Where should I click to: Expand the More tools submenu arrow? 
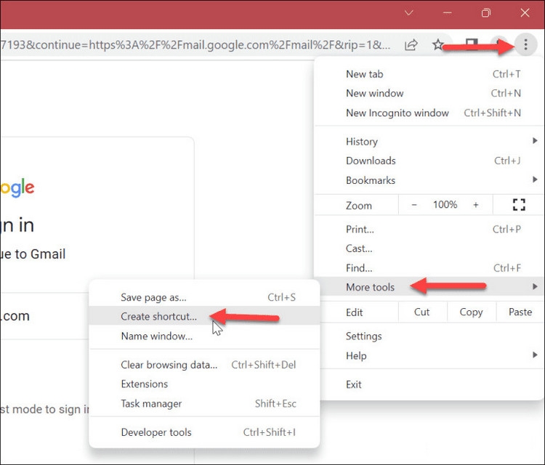point(535,286)
